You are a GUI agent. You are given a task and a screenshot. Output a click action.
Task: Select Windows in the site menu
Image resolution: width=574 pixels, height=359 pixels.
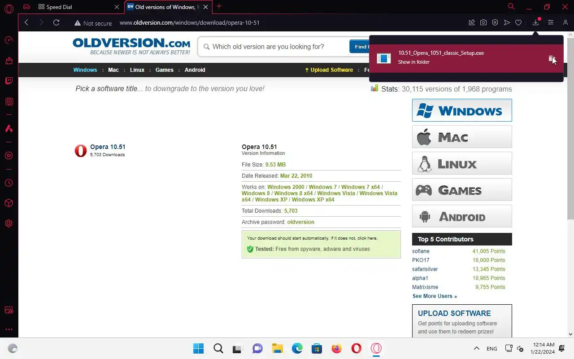(85, 70)
